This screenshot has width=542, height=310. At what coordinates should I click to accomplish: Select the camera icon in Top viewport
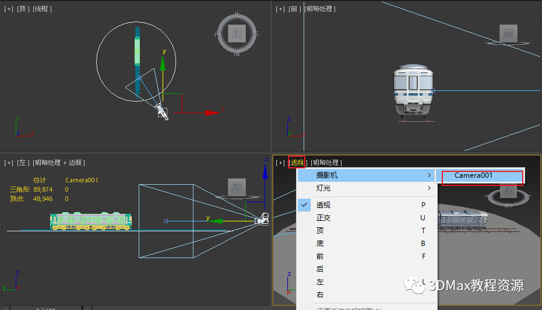(162, 111)
